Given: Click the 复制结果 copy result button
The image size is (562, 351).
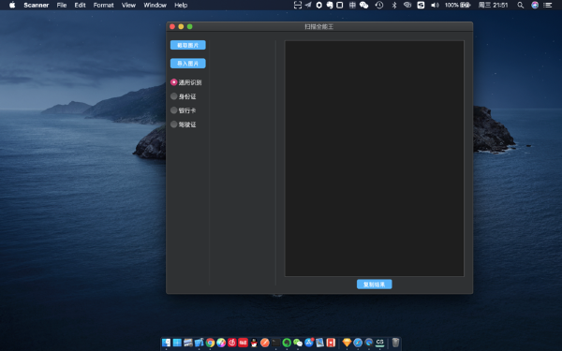Looking at the screenshot, I should point(374,285).
